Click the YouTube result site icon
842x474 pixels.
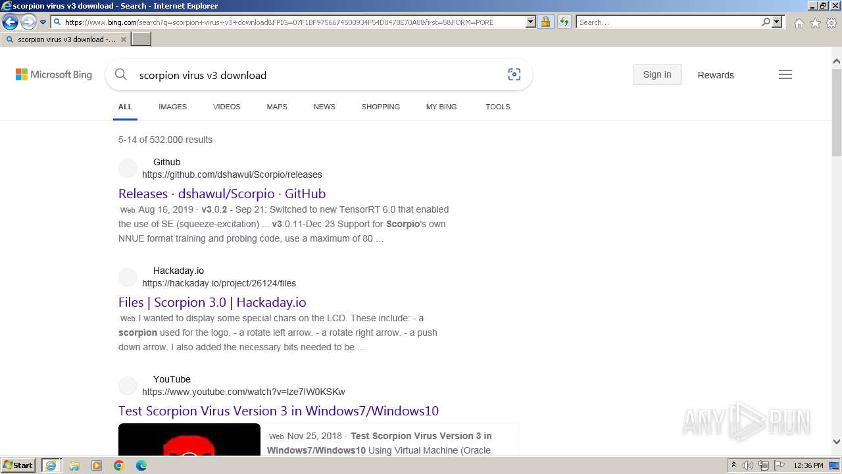128,386
